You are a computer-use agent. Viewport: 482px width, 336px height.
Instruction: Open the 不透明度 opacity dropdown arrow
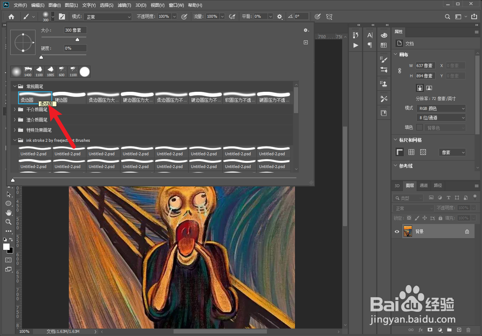174,17
